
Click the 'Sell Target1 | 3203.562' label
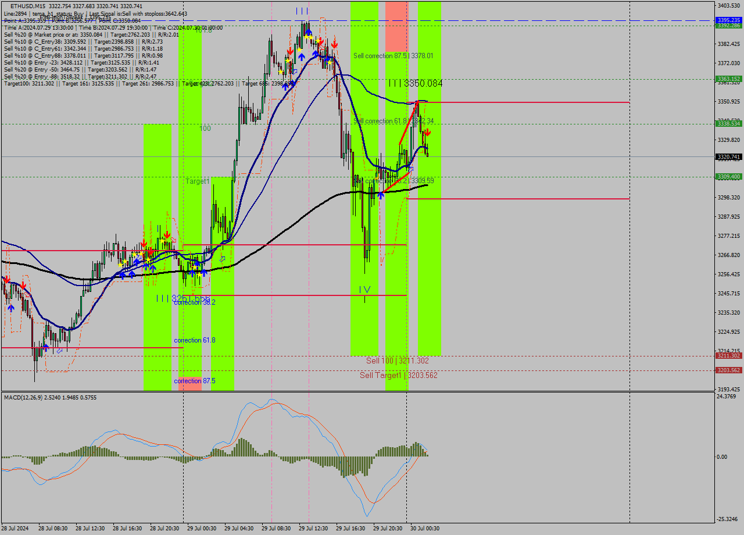coord(399,375)
